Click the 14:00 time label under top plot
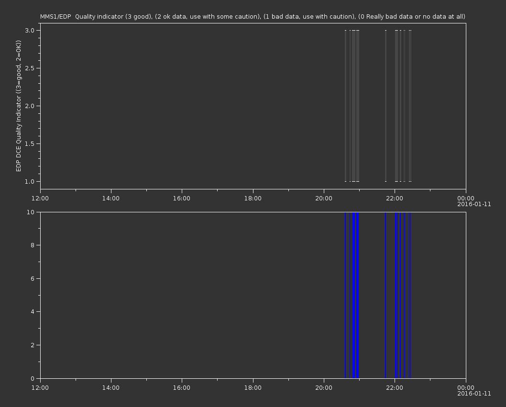Screen dimensions: 506x407 tap(110, 198)
